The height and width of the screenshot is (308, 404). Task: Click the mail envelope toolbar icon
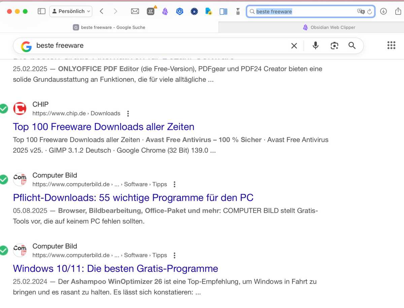[135, 11]
